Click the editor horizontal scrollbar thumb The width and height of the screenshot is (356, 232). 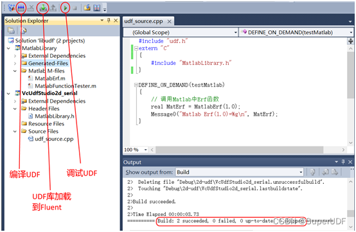click(x=239, y=150)
